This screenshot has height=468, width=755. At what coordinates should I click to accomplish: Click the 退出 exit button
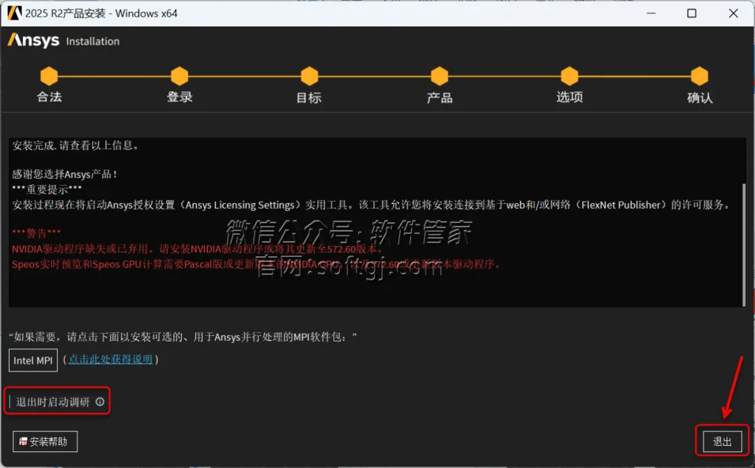tap(721, 441)
